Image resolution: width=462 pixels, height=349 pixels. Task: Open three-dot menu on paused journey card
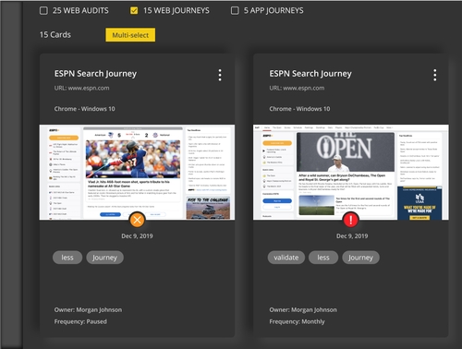(x=220, y=75)
